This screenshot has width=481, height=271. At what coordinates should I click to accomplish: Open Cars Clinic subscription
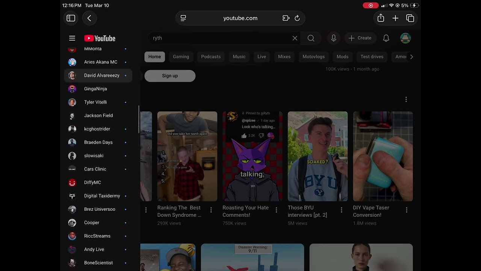[98, 169]
